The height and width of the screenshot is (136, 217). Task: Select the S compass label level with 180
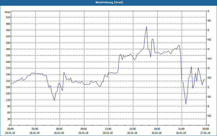click(x=208, y=87)
